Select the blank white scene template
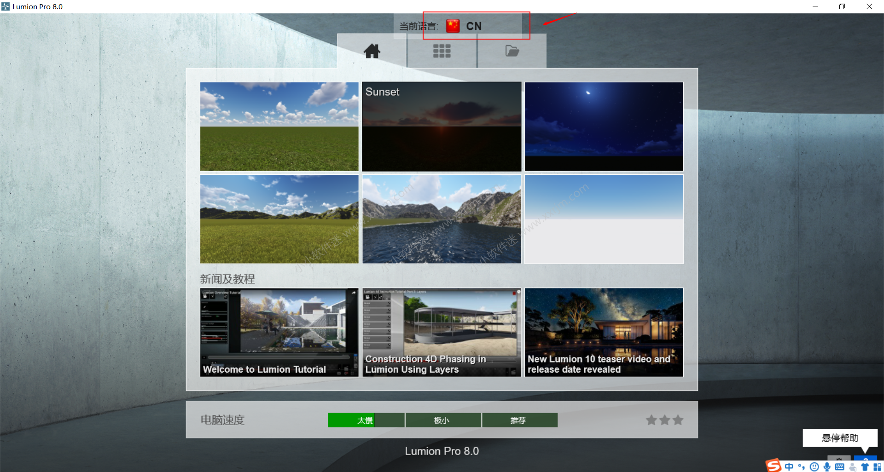The image size is (884, 472). [x=604, y=219]
